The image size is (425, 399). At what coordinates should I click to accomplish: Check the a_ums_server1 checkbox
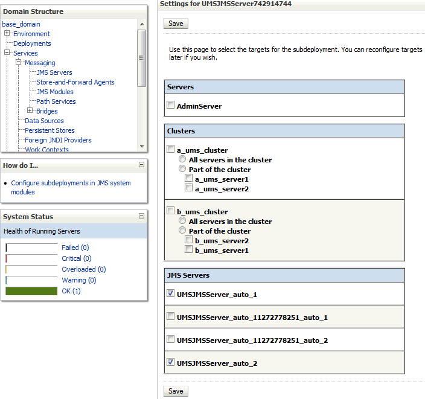(188, 178)
